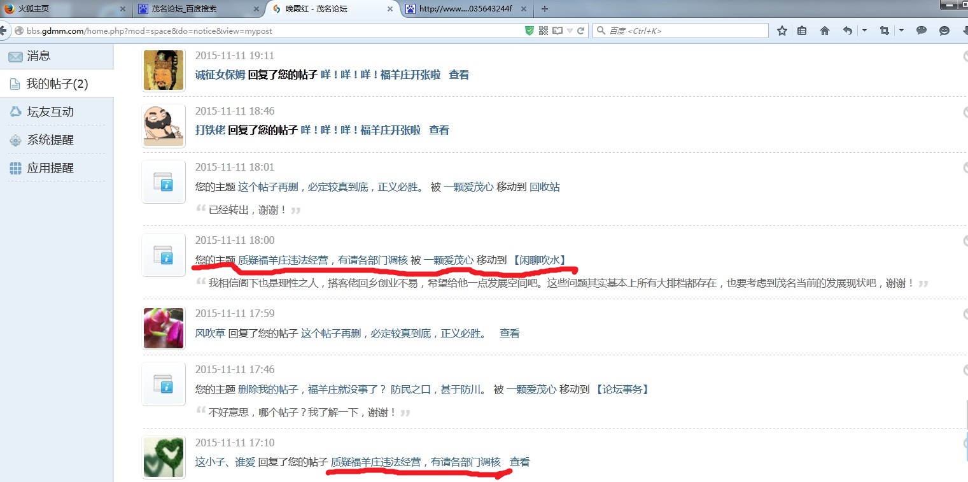Expand dropdown arrow next to screenshot tool

click(x=901, y=31)
